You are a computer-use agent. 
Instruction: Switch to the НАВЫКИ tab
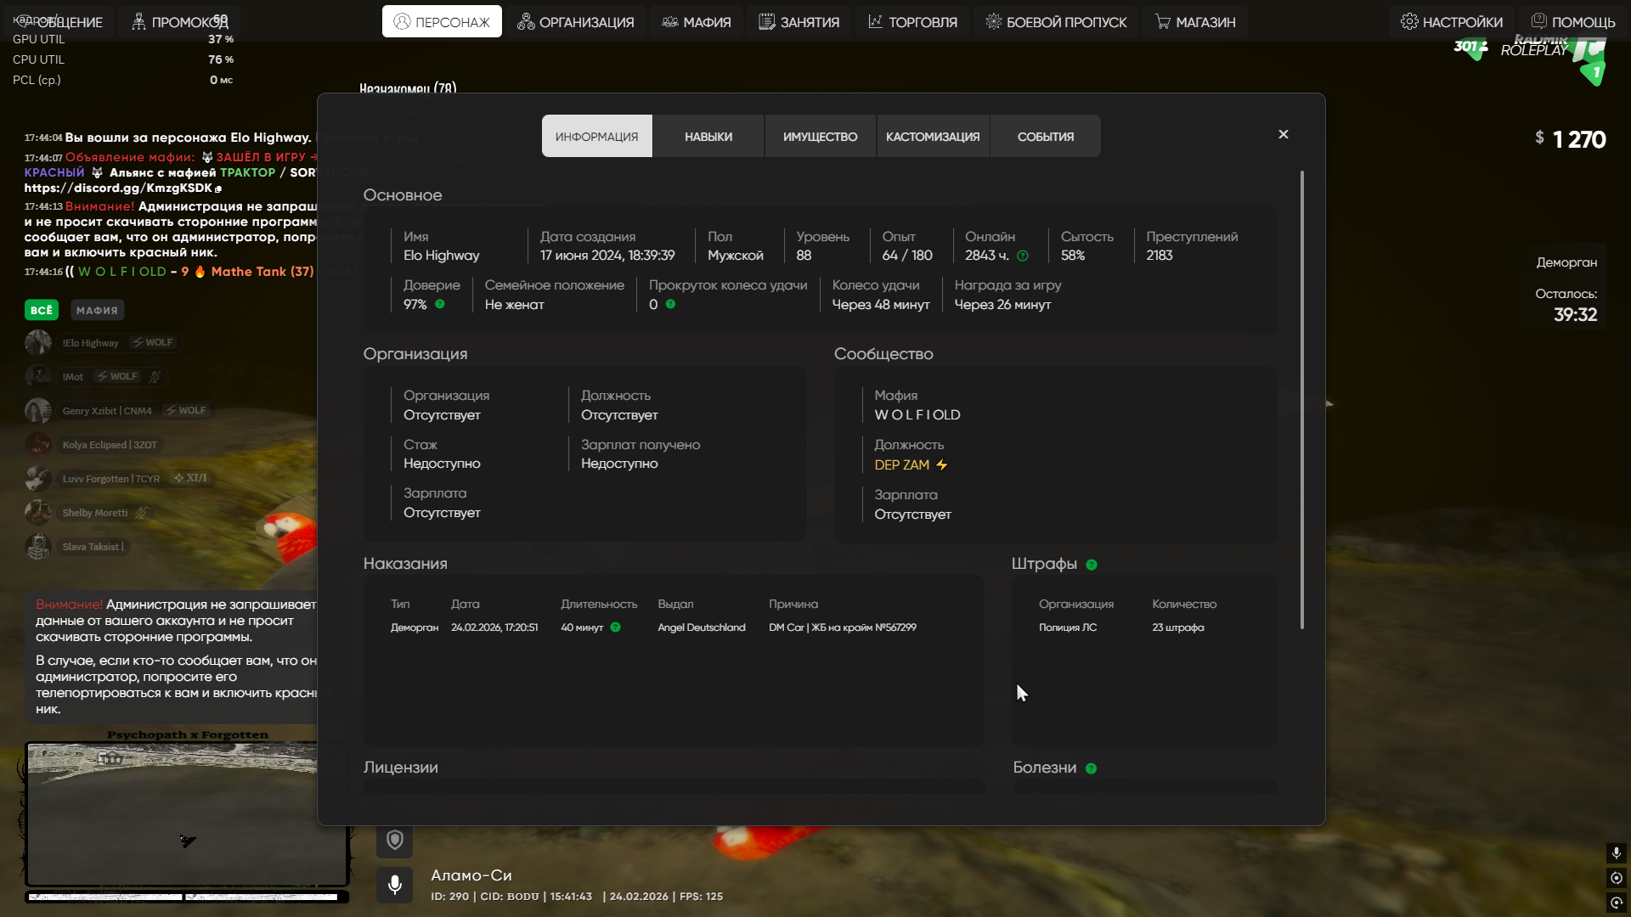pos(708,137)
